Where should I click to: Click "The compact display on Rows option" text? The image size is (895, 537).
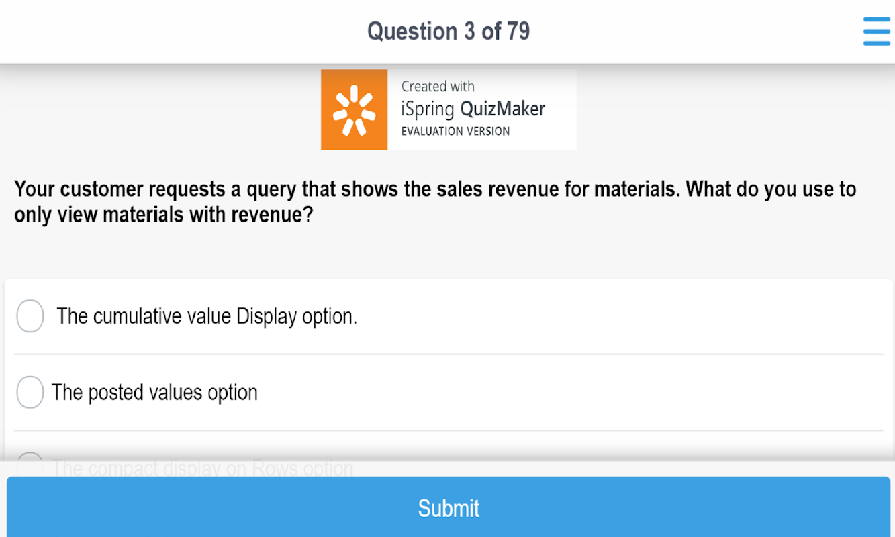[202, 467]
